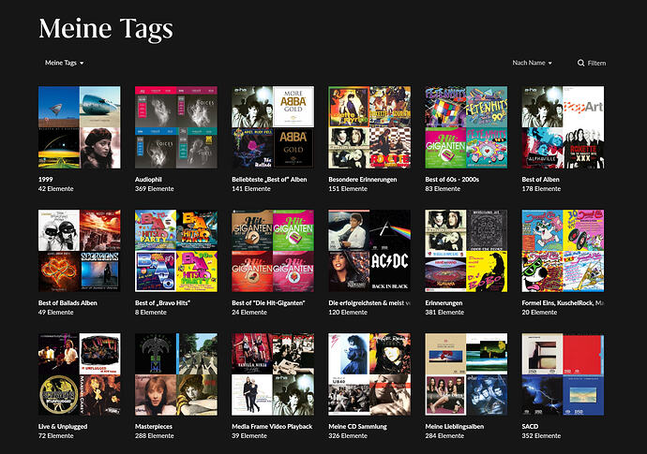Click '381 Elemente' under Erinnerungen

coord(444,313)
